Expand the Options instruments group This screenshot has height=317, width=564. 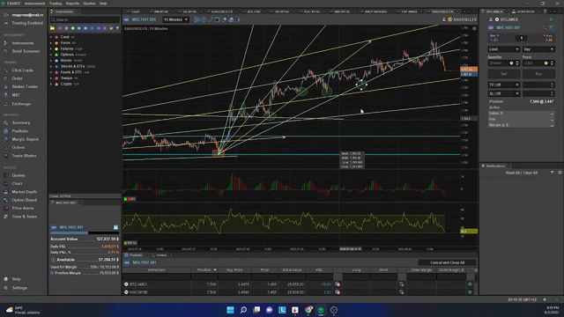click(x=51, y=55)
